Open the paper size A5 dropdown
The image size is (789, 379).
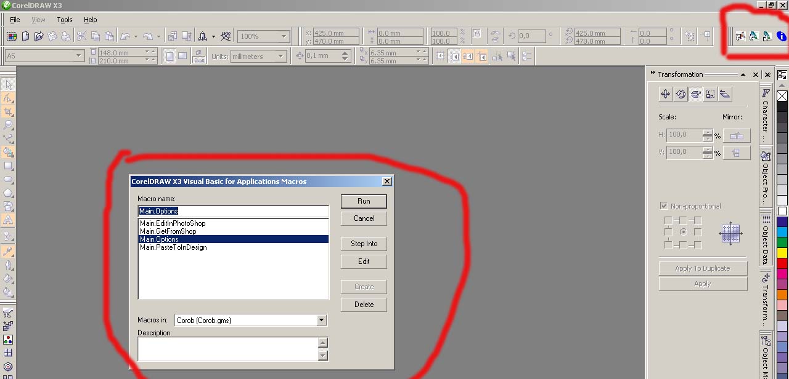tap(79, 56)
